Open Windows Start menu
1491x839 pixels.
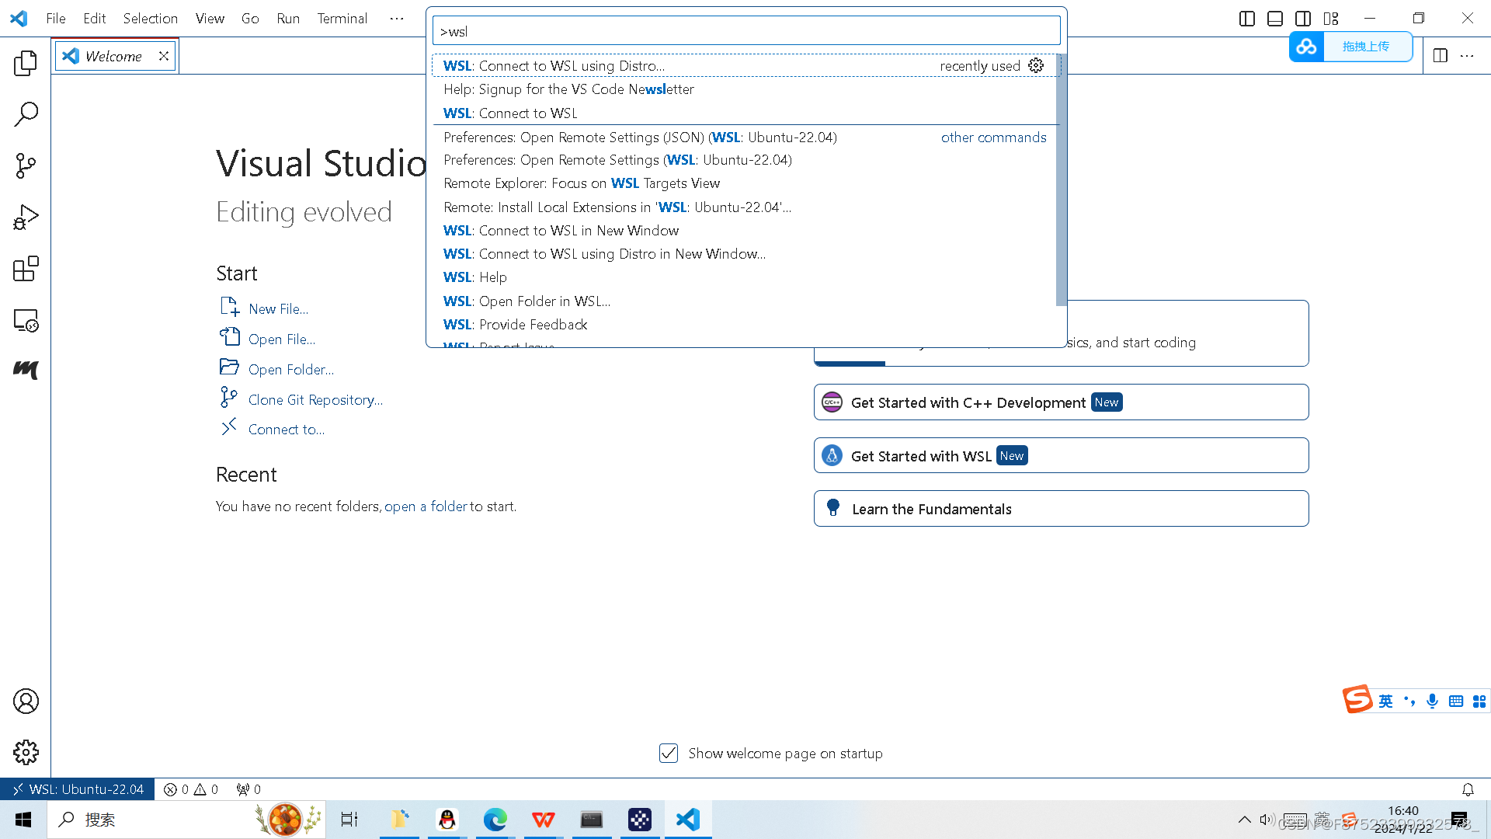coord(23,820)
